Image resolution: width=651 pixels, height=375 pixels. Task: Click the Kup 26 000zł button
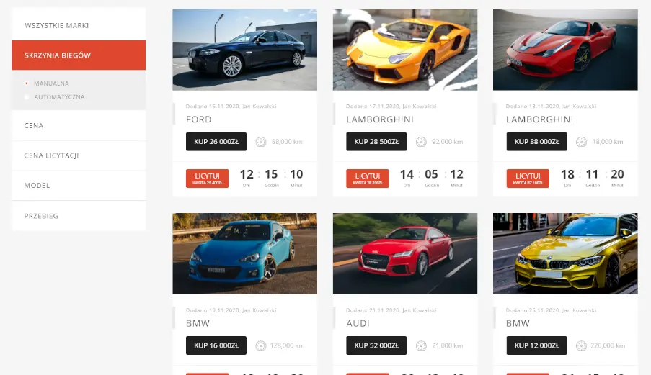(x=216, y=142)
